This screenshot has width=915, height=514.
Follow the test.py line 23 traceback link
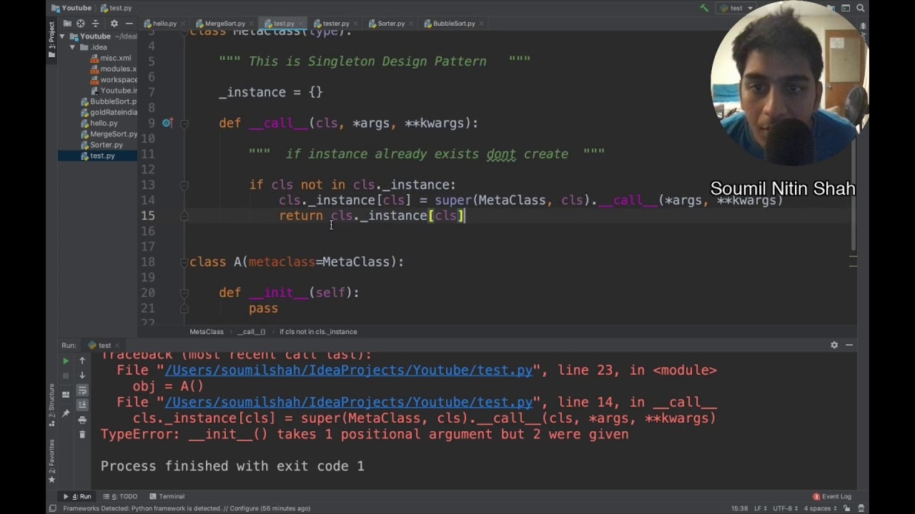click(350, 370)
